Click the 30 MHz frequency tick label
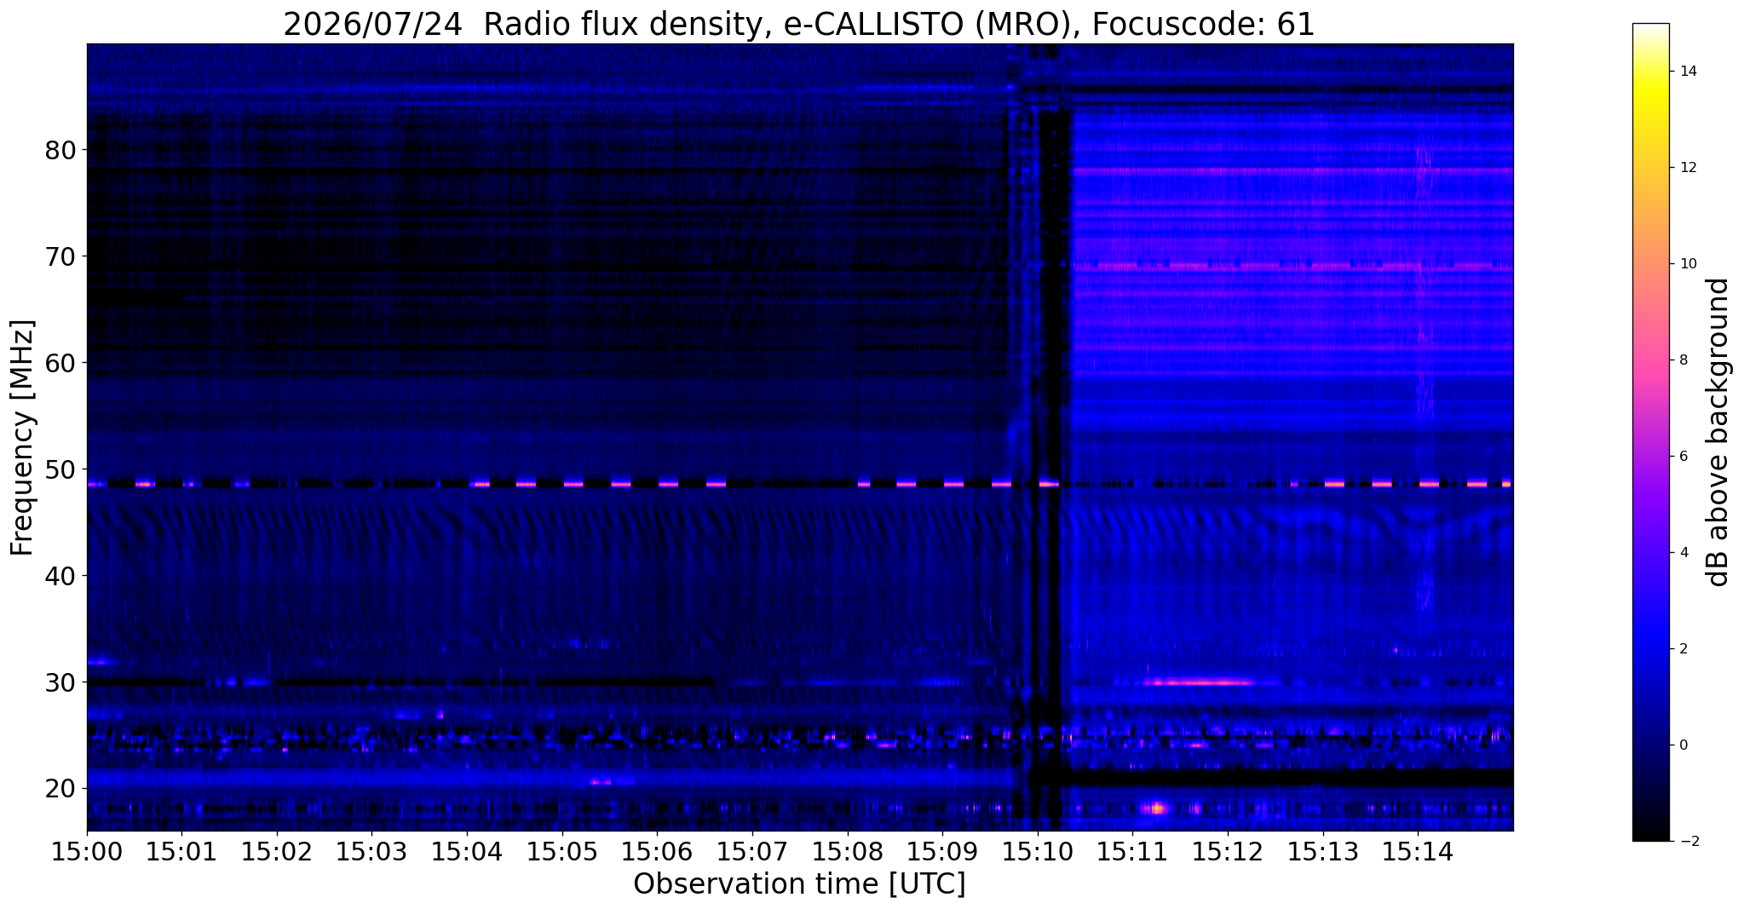This screenshot has height=909, width=1744. point(60,682)
